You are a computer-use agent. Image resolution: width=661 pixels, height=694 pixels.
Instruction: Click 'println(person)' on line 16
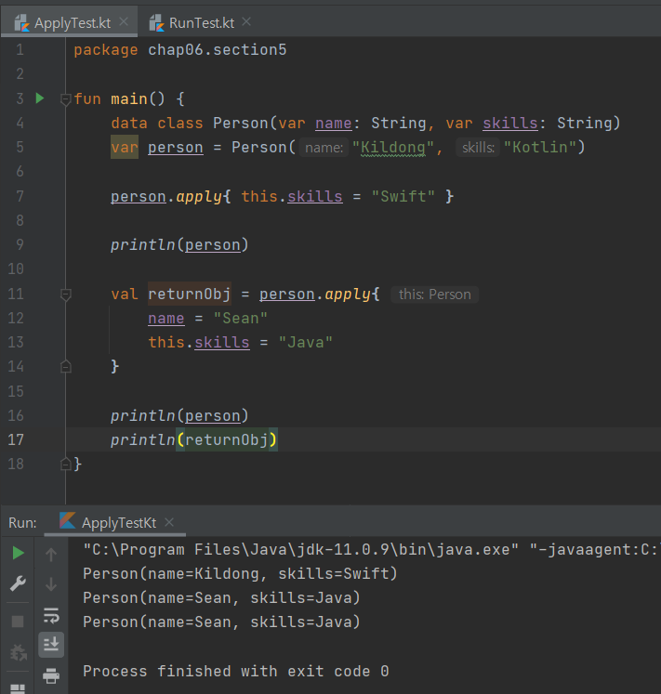(179, 415)
